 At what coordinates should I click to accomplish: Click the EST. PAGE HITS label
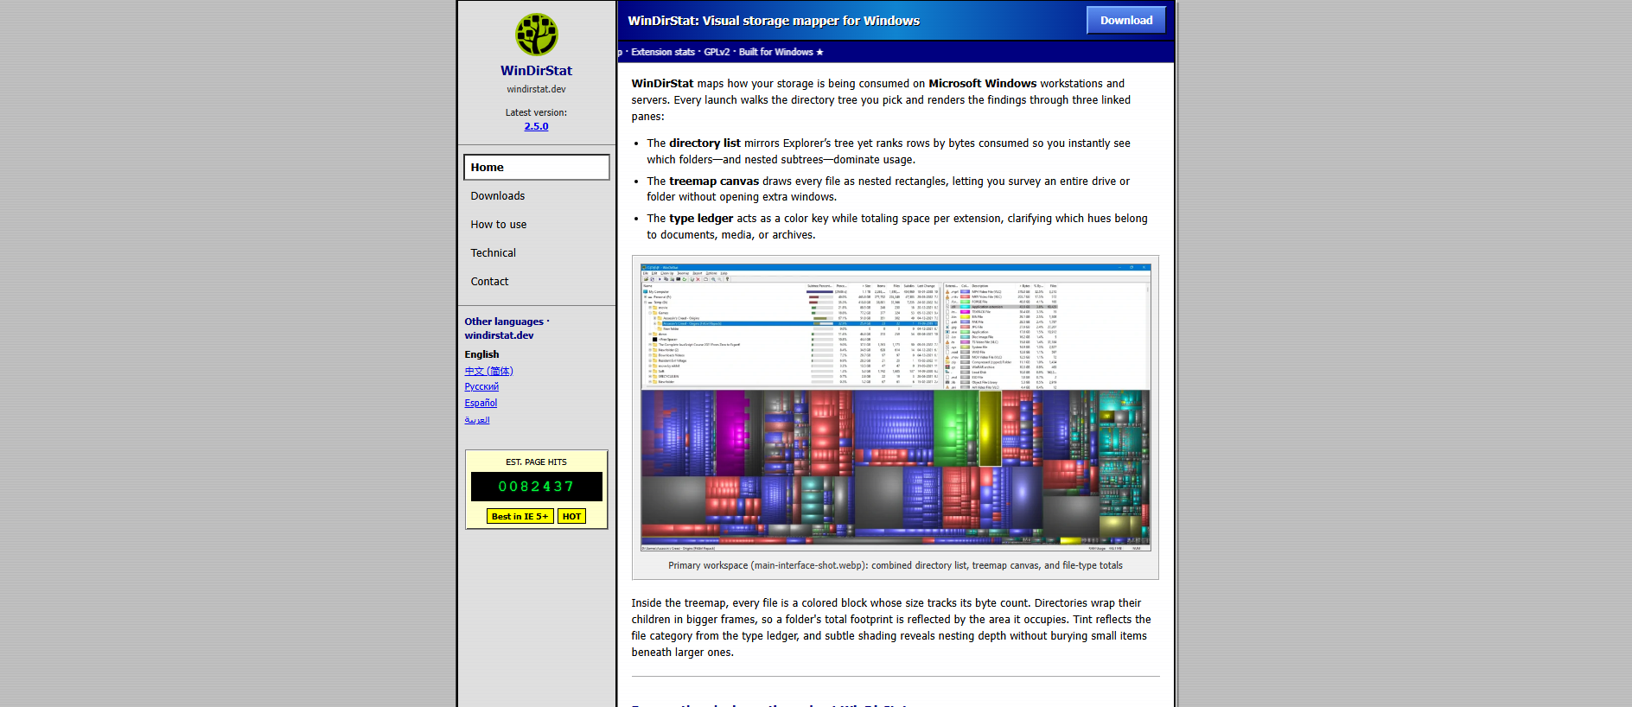[536, 462]
